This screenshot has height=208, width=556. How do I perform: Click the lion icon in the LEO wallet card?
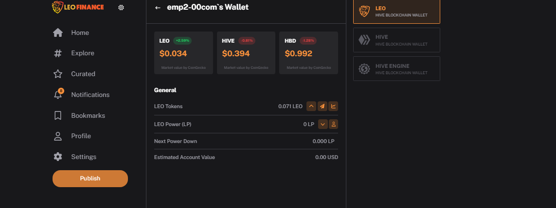(x=364, y=11)
